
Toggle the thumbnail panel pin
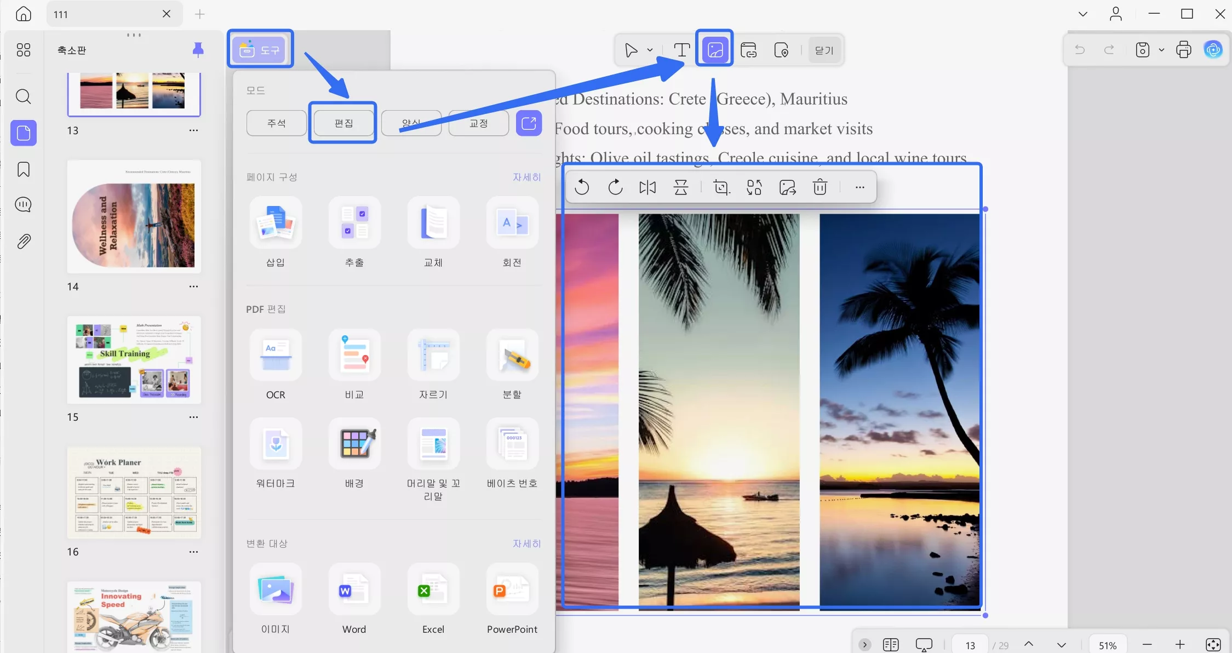point(198,50)
